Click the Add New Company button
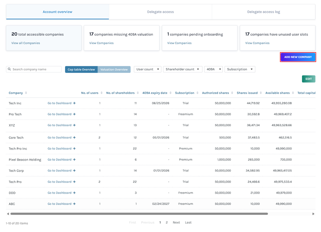The height and width of the screenshot is (232, 321). (x=298, y=57)
